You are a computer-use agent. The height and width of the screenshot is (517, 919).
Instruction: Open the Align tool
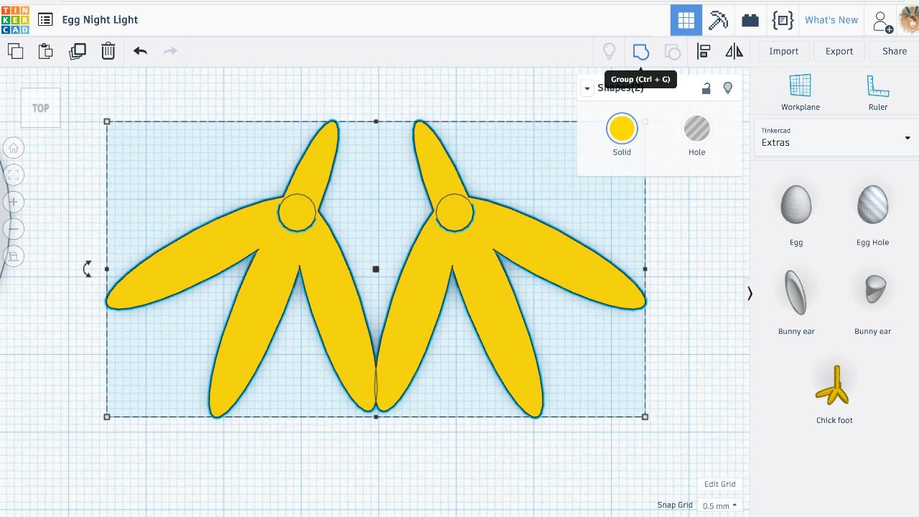tap(704, 51)
